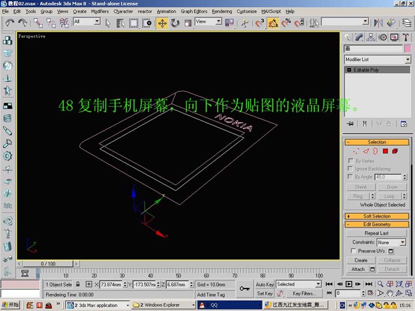Activate Select and Rotate tool
This screenshot has height=311, width=415.
click(x=175, y=23)
